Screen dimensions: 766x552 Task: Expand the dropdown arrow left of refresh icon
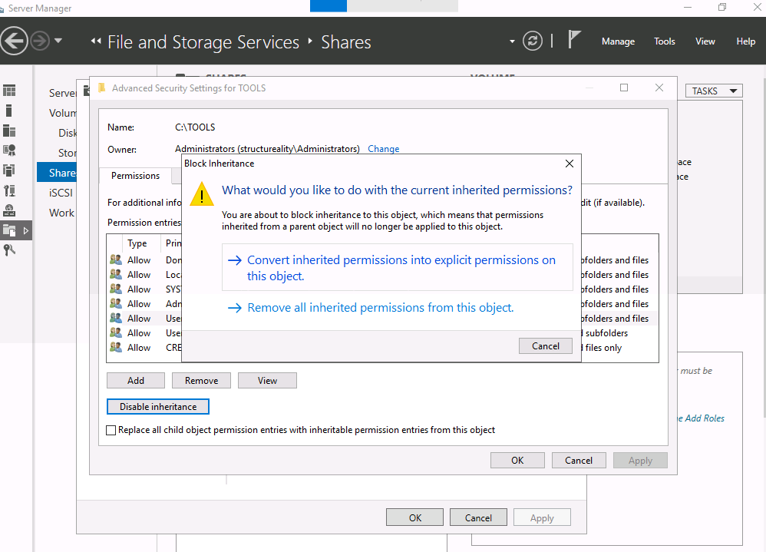coord(512,41)
